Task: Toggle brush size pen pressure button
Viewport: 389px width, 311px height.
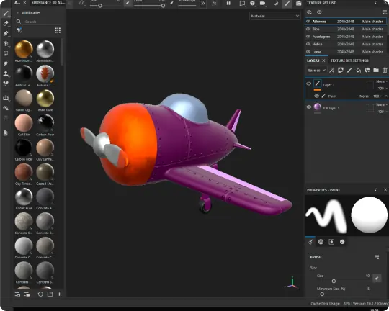Action: pyautogui.click(x=377, y=279)
